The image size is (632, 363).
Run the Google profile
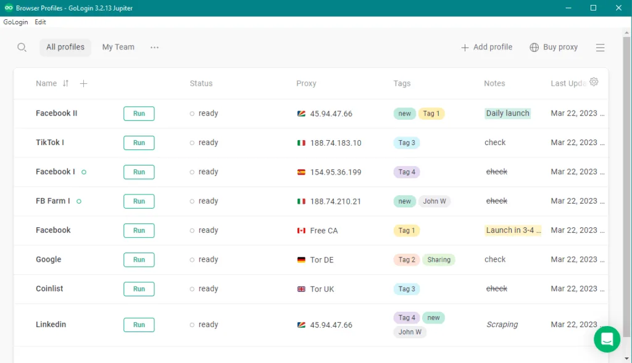pyautogui.click(x=139, y=260)
